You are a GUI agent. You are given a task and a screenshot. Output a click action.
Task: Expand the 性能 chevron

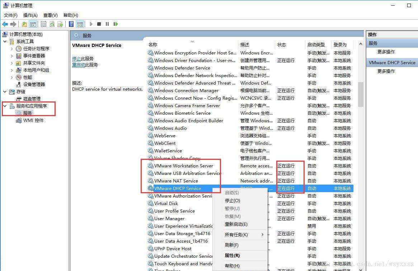(x=11, y=77)
